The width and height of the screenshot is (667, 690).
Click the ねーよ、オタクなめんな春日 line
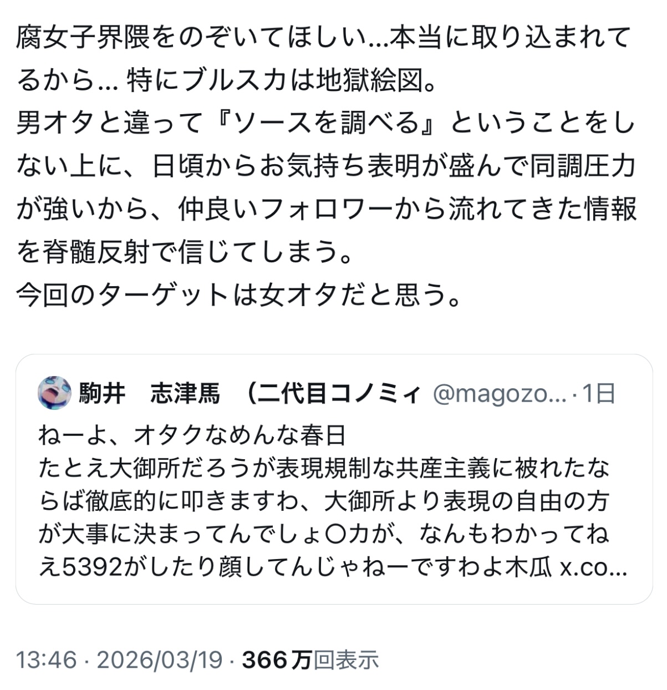[x=192, y=436]
